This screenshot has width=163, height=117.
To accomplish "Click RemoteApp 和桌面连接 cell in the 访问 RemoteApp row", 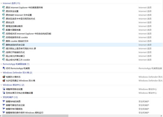I will (x=150, y=68).
